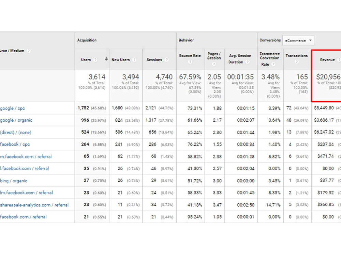Select bing / organic revenue $37.77
Screen dimensions: 341x255
[x=327, y=181]
